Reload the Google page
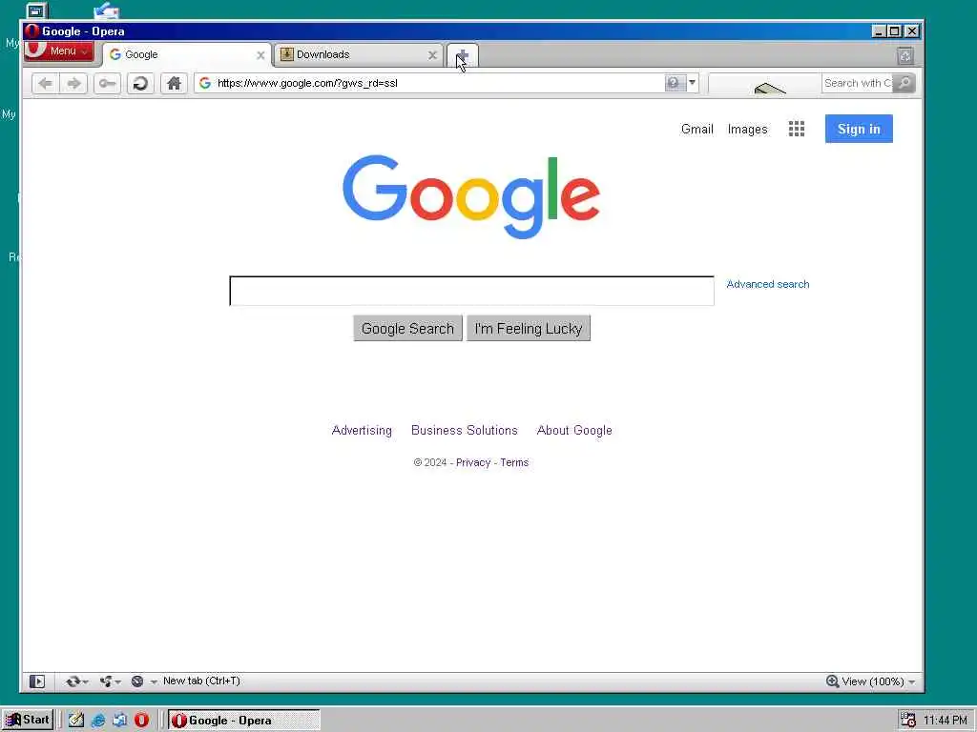 tap(140, 83)
